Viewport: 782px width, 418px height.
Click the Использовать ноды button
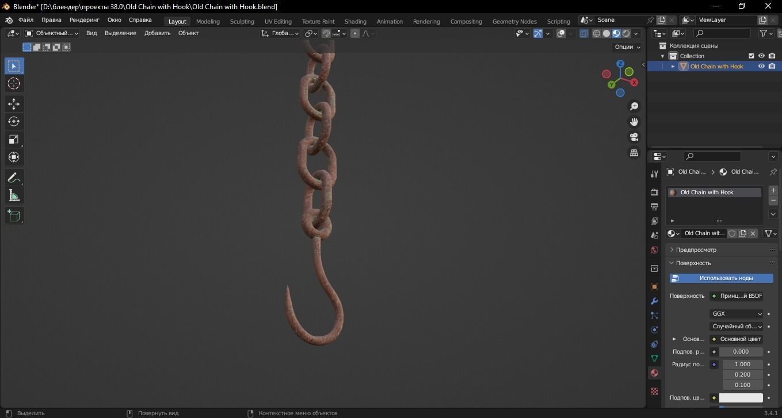(722, 278)
